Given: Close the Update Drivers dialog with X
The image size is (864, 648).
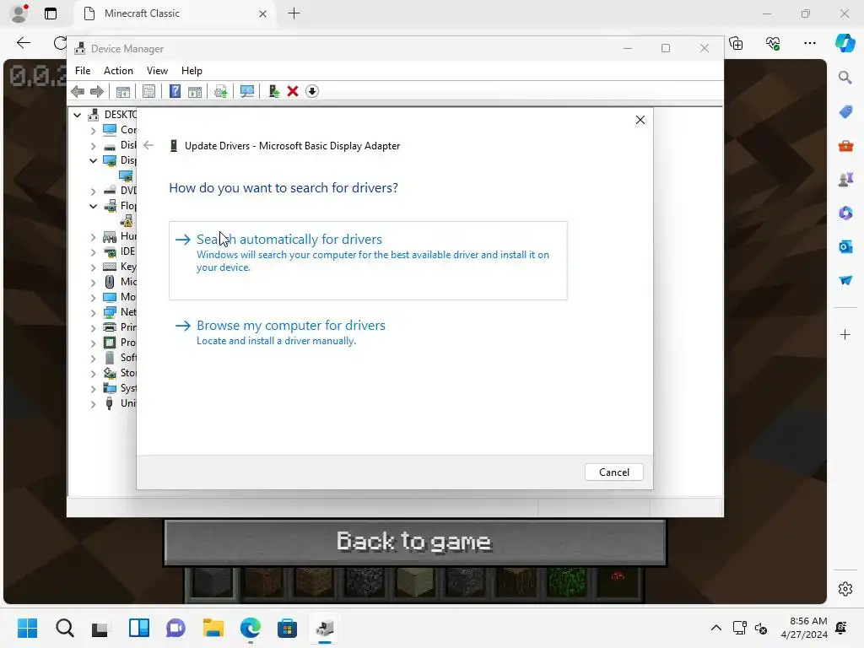Looking at the screenshot, I should click(x=640, y=120).
